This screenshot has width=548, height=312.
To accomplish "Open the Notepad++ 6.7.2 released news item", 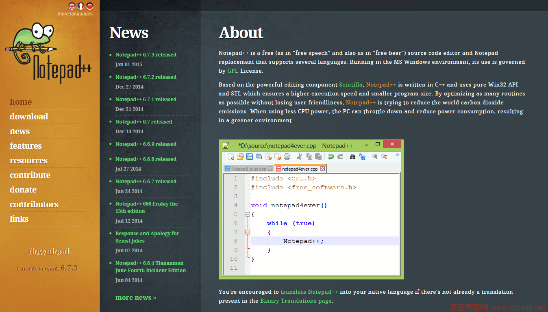I will point(146,77).
